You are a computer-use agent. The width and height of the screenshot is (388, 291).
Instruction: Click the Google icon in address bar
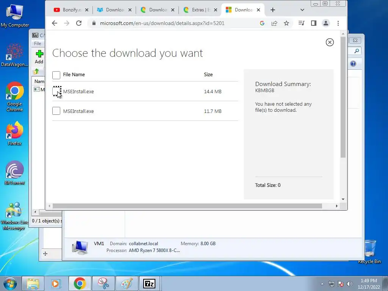(x=262, y=23)
